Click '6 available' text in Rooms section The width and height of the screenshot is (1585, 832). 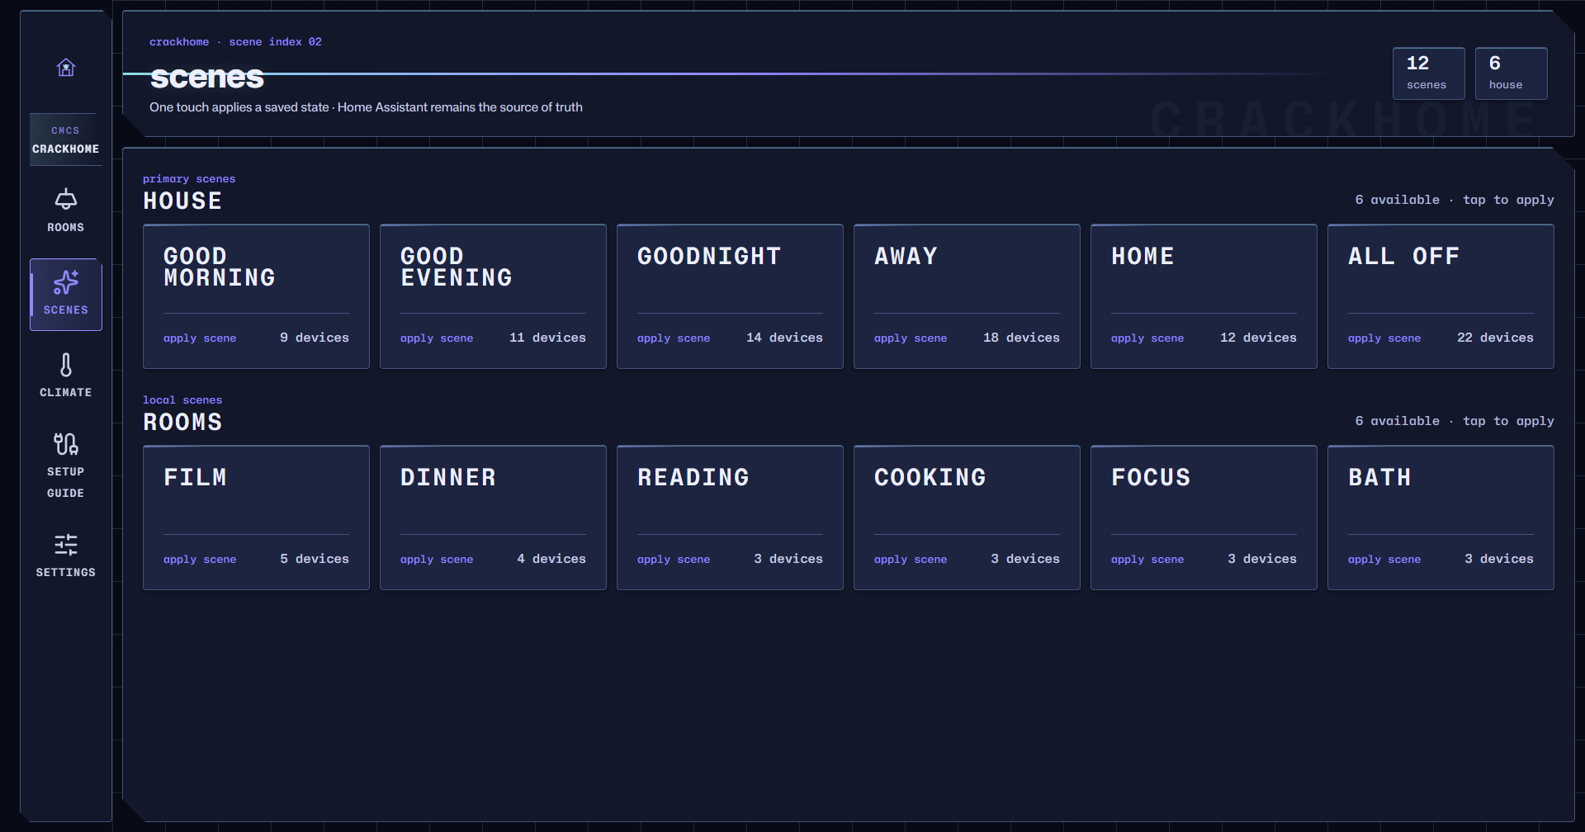click(1397, 421)
